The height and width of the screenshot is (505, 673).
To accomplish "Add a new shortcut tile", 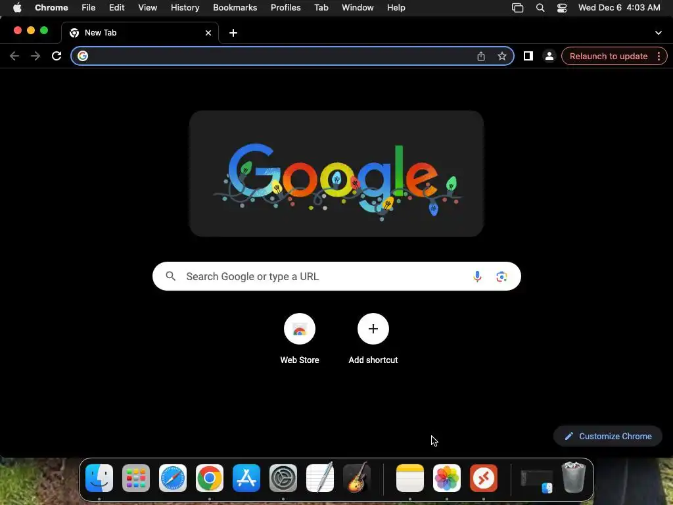I will click(x=373, y=339).
